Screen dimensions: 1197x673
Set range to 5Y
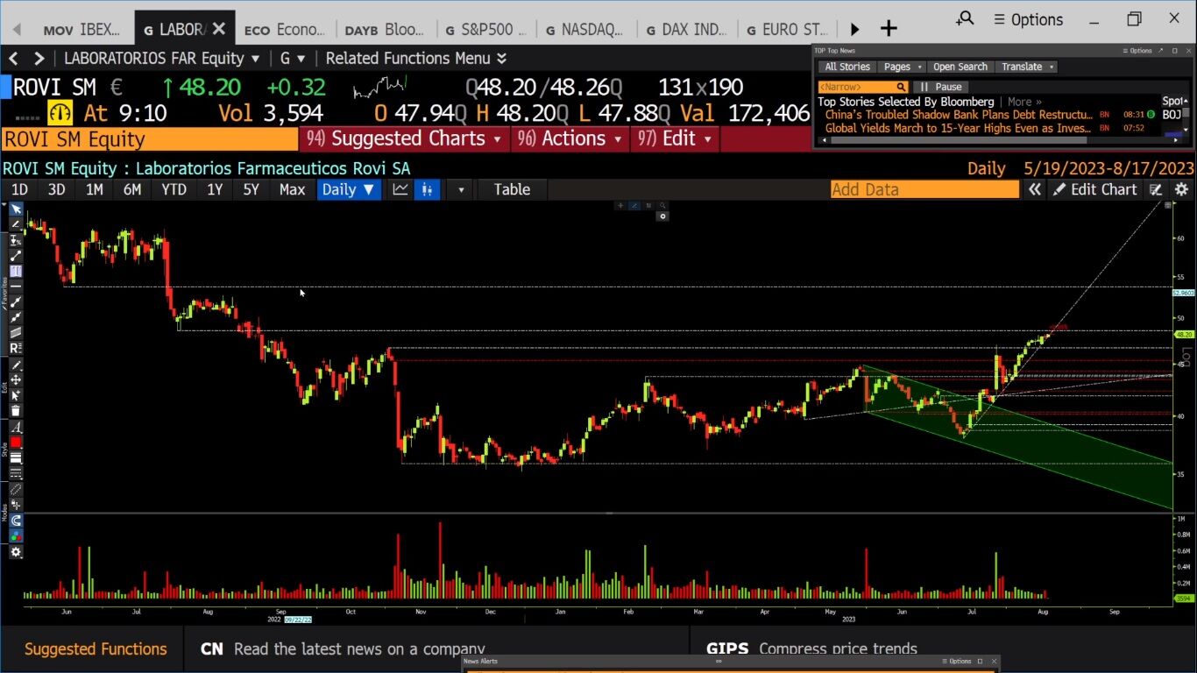click(251, 189)
